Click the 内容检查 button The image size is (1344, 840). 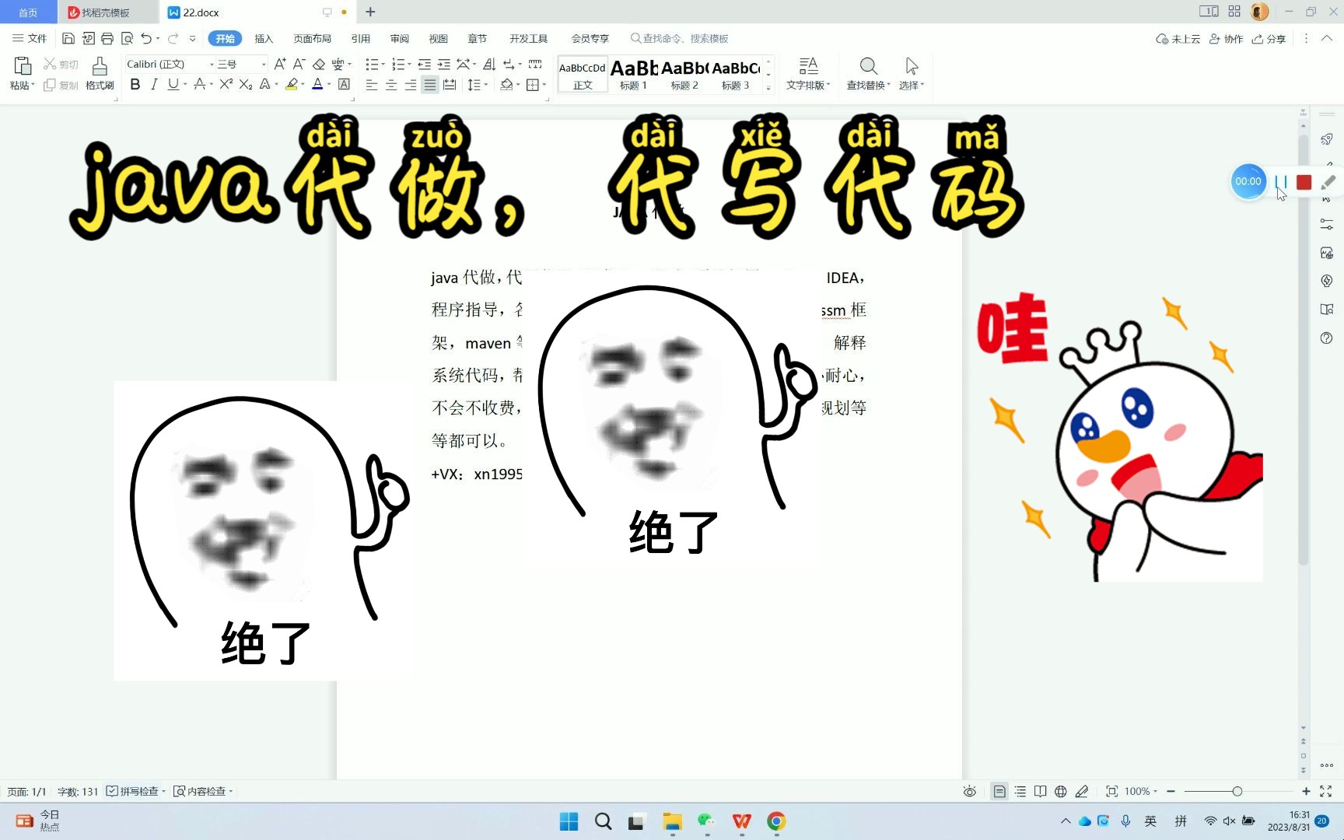point(202,791)
